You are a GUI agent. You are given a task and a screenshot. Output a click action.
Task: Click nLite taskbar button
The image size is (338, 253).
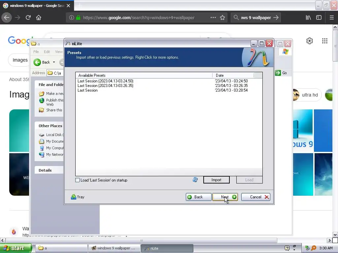[167, 248]
